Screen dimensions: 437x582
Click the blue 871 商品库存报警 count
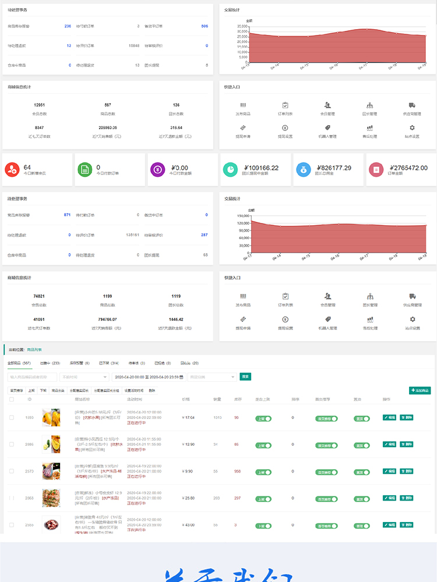coord(67,215)
